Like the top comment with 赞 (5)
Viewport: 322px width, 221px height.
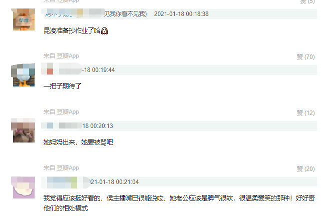point(307,1)
